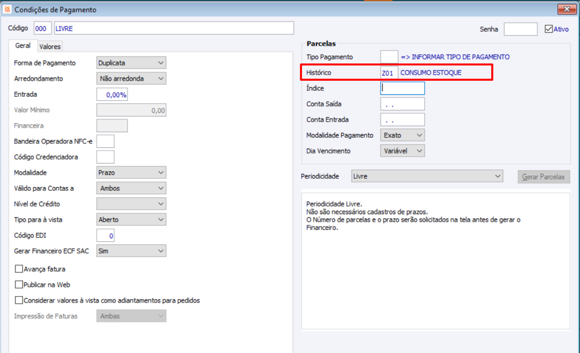This screenshot has width=580, height=353.
Task: Click the Código EDI field
Action: (105, 235)
